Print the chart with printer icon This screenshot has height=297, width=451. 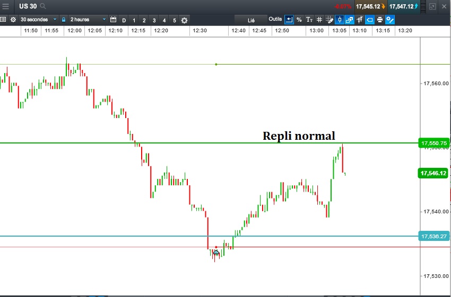[x=380, y=20]
